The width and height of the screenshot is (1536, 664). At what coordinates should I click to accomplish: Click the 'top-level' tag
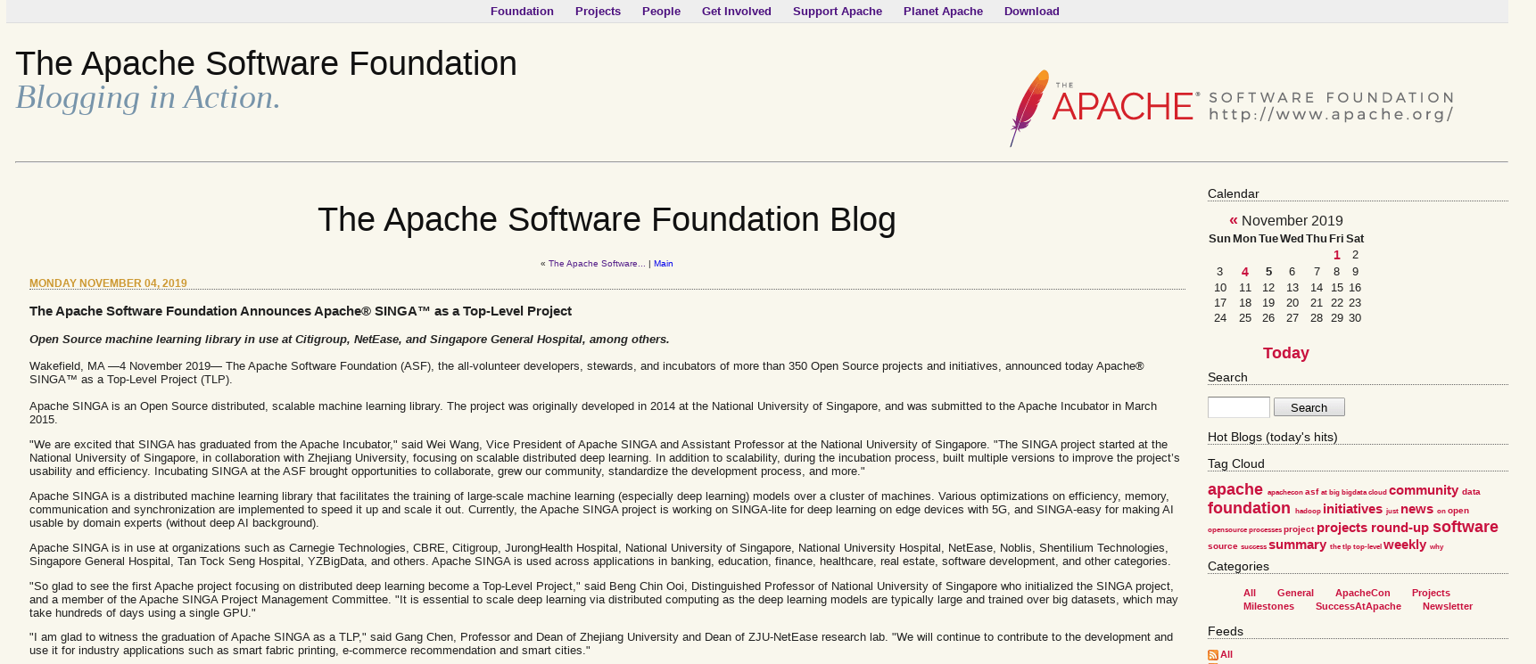[1367, 547]
